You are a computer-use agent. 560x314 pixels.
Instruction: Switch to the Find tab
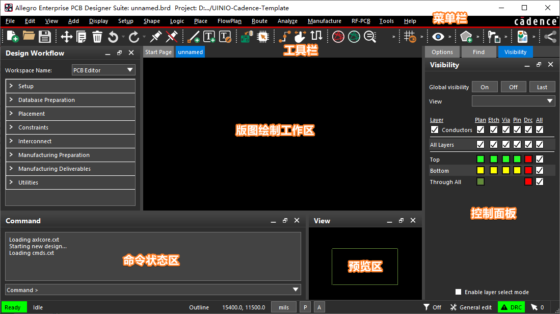pyautogui.click(x=478, y=52)
